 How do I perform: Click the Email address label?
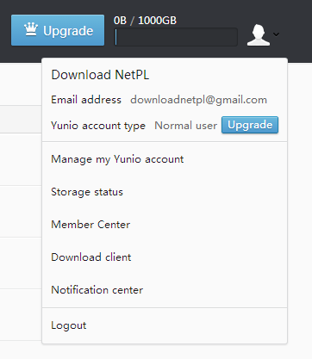coord(86,100)
